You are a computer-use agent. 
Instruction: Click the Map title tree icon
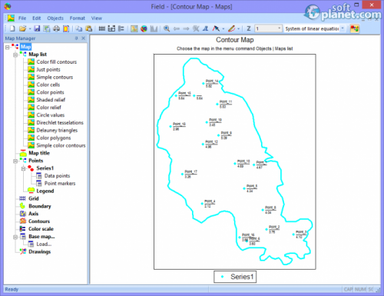[23, 153]
